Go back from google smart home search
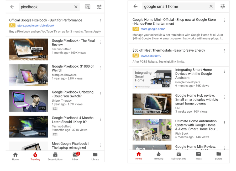 [x=135, y=7]
